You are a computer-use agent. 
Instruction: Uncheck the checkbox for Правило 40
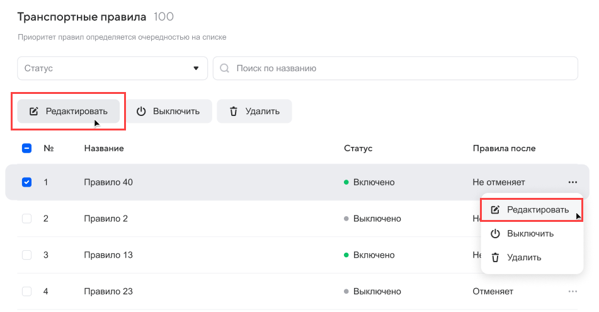click(26, 182)
